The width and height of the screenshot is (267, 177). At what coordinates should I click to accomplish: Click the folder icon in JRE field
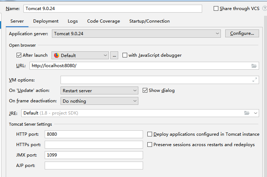247,113
